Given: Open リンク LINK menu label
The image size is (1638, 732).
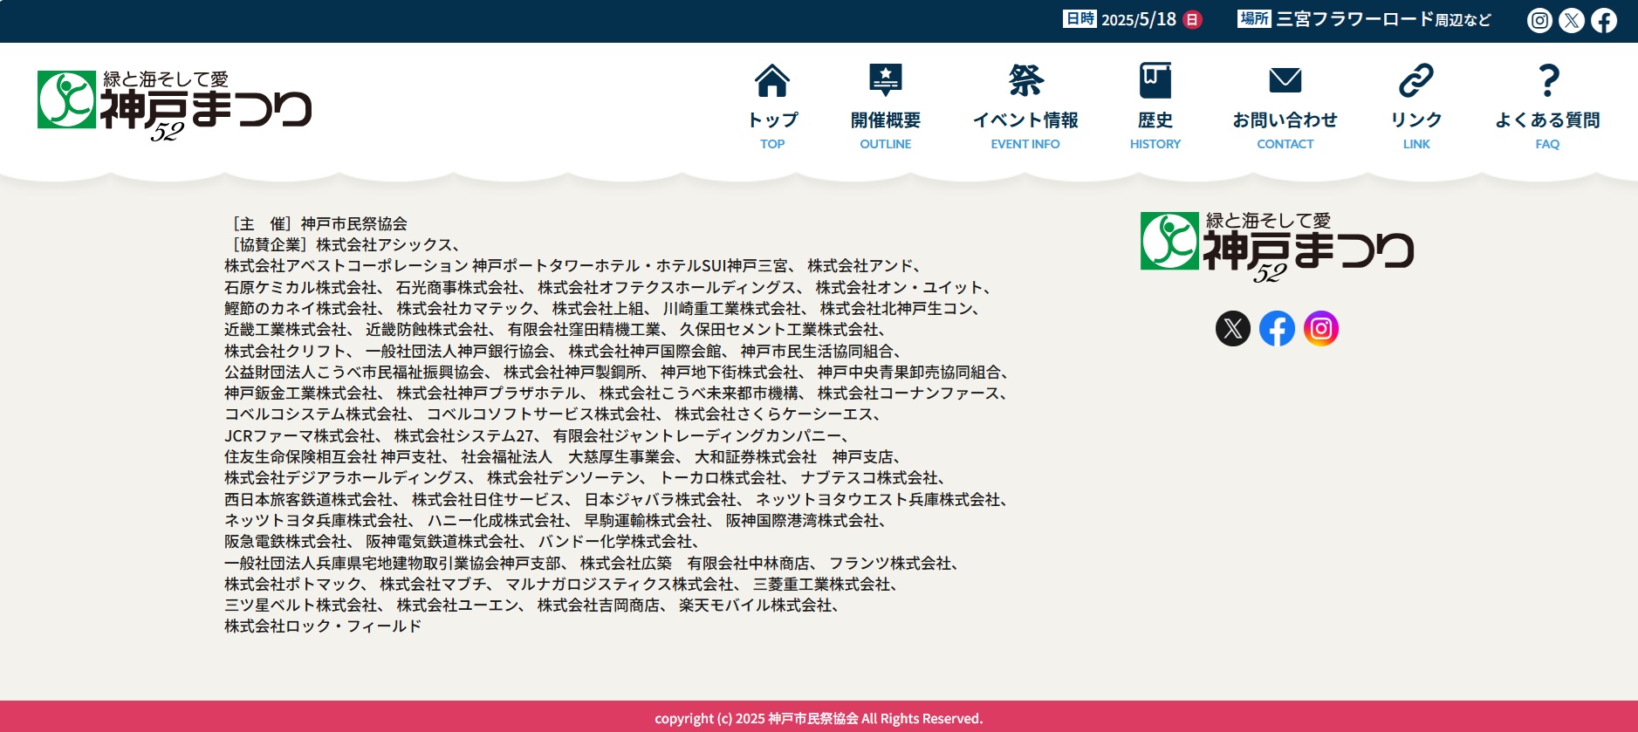Looking at the screenshot, I should tap(1416, 131).
